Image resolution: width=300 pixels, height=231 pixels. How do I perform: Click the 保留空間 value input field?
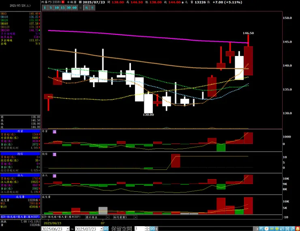[x=140, y=229]
